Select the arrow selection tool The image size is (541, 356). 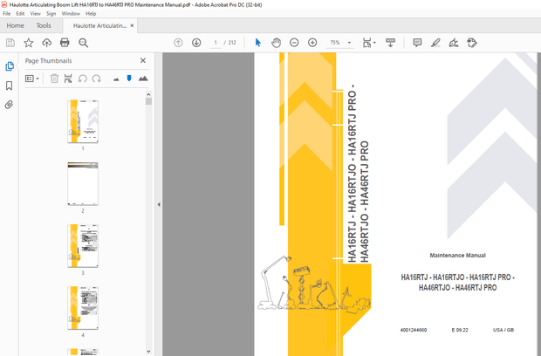point(257,43)
